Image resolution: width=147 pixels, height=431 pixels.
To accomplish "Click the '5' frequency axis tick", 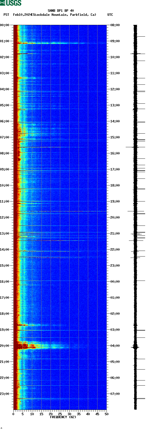I will (23, 414).
